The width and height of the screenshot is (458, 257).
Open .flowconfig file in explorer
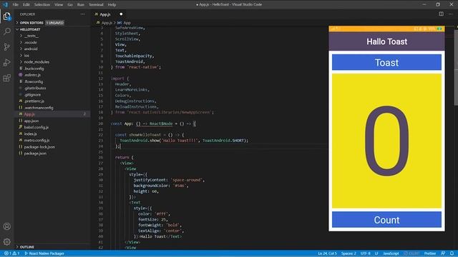34,81
